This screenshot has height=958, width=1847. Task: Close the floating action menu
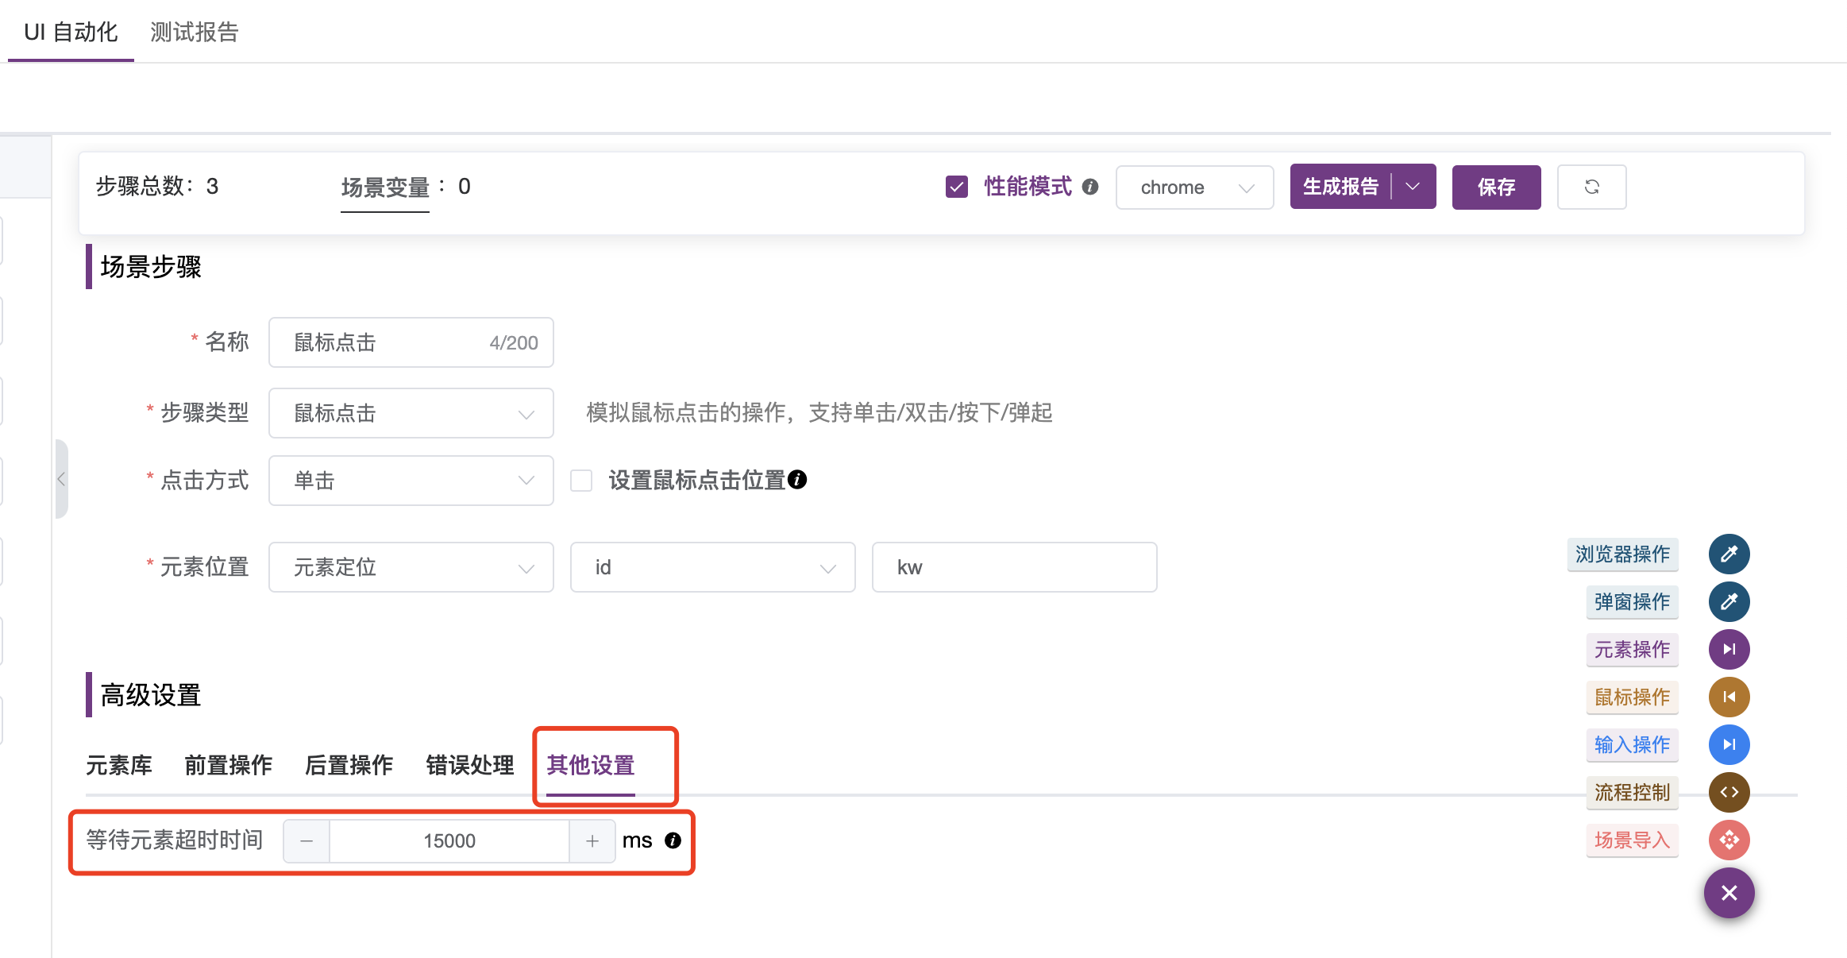pyautogui.click(x=1729, y=893)
